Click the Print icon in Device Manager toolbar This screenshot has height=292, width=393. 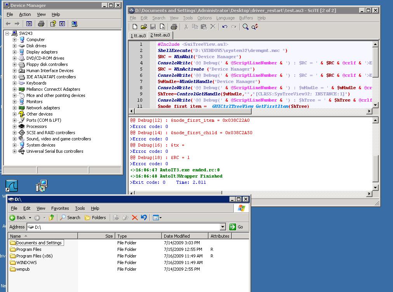41,24
